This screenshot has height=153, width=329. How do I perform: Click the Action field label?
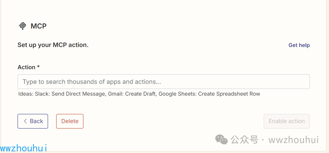(27, 67)
